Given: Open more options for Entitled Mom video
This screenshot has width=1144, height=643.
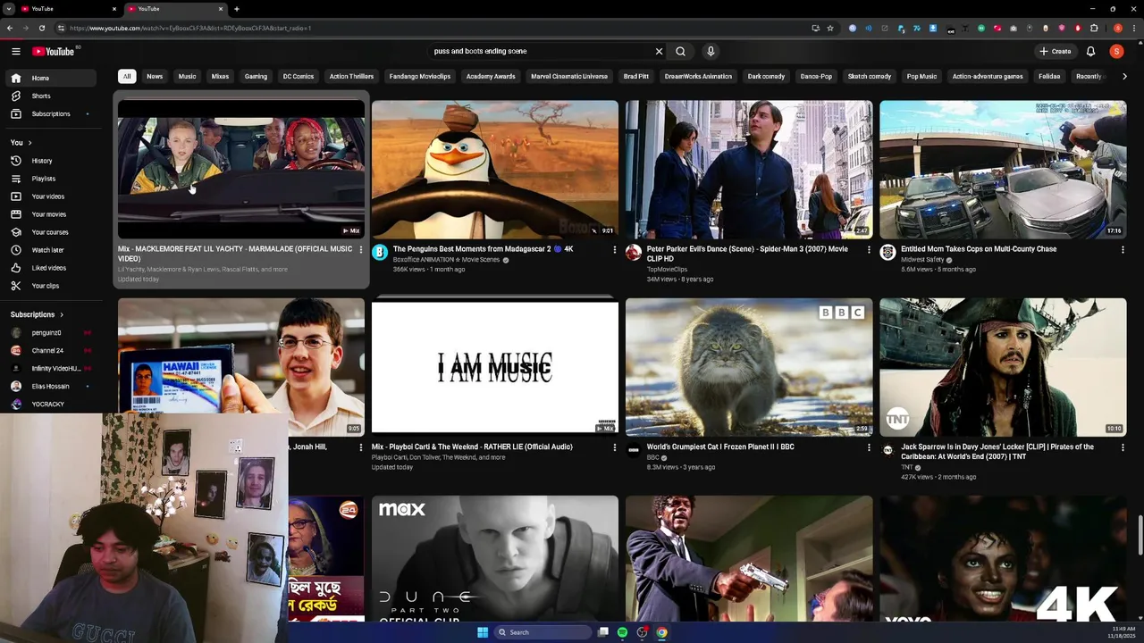Looking at the screenshot, I should 1123,250.
